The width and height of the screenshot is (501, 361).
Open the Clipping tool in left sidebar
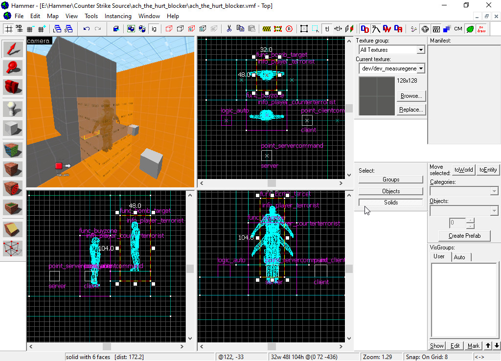(13, 229)
